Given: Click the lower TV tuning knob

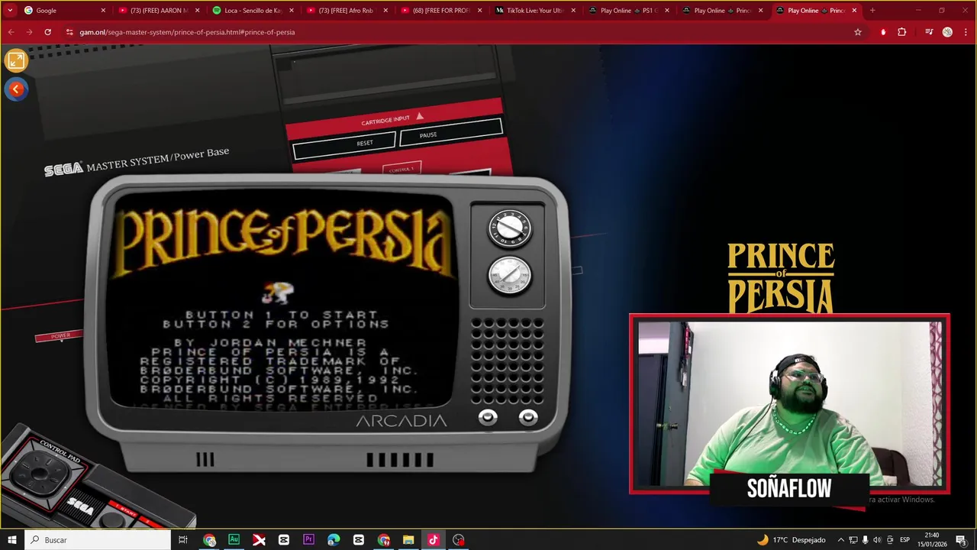Looking at the screenshot, I should [x=510, y=276].
